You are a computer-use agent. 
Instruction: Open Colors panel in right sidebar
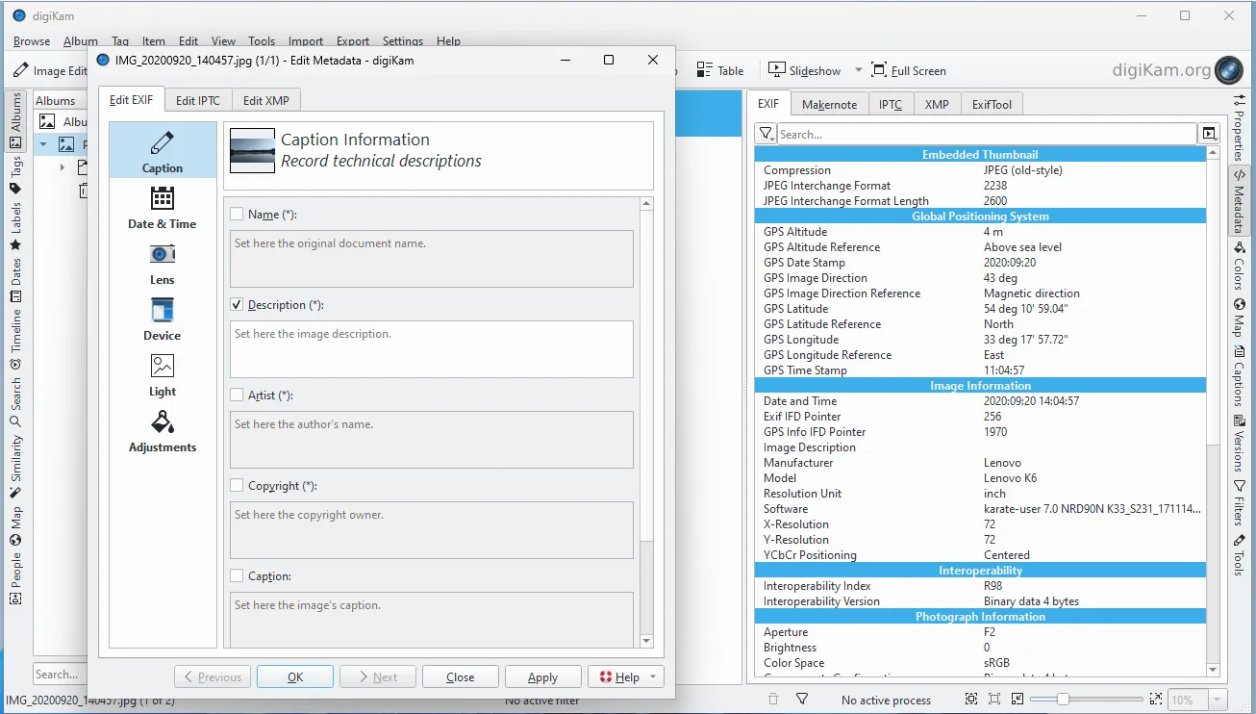1239,267
